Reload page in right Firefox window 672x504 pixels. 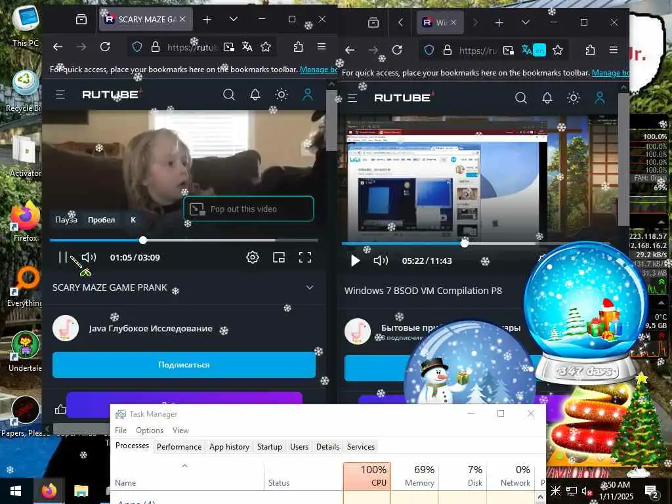pyautogui.click(x=397, y=50)
